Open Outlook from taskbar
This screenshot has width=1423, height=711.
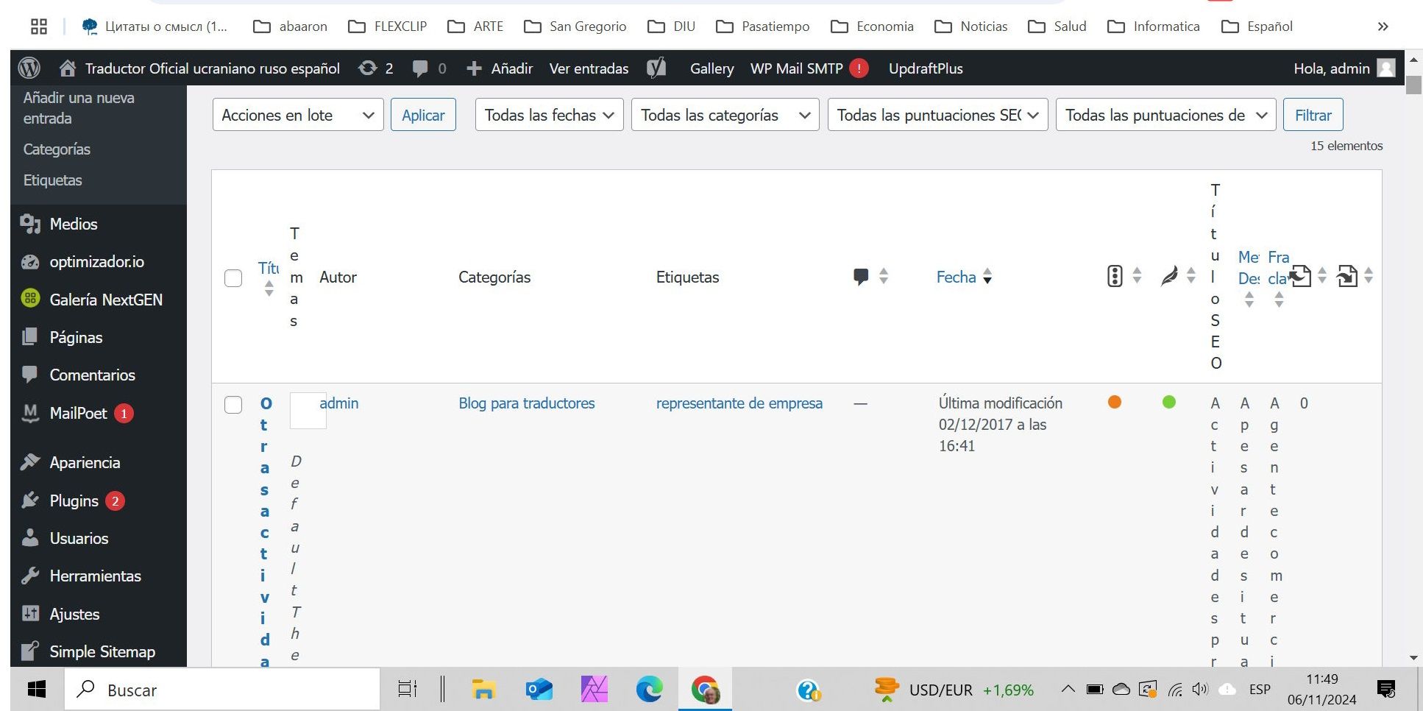click(539, 690)
